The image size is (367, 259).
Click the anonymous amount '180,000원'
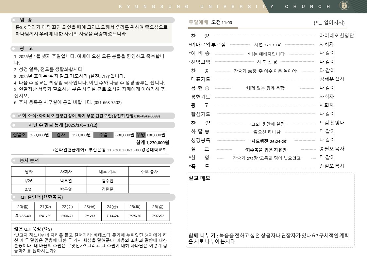tap(156, 135)
